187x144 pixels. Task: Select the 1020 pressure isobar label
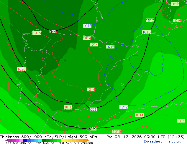pyautogui.click(x=21, y=69)
